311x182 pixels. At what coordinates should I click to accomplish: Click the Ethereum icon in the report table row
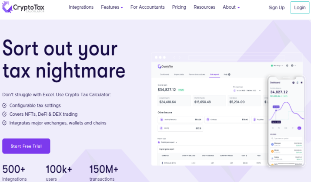click(162, 163)
